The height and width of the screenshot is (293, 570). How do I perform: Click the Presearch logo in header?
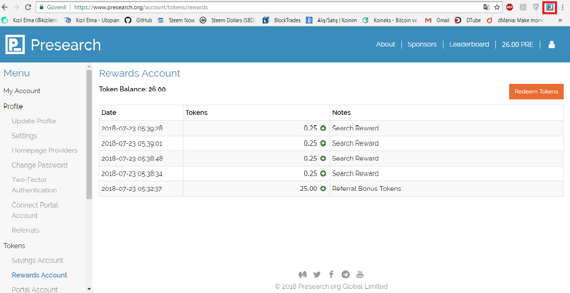(x=53, y=44)
